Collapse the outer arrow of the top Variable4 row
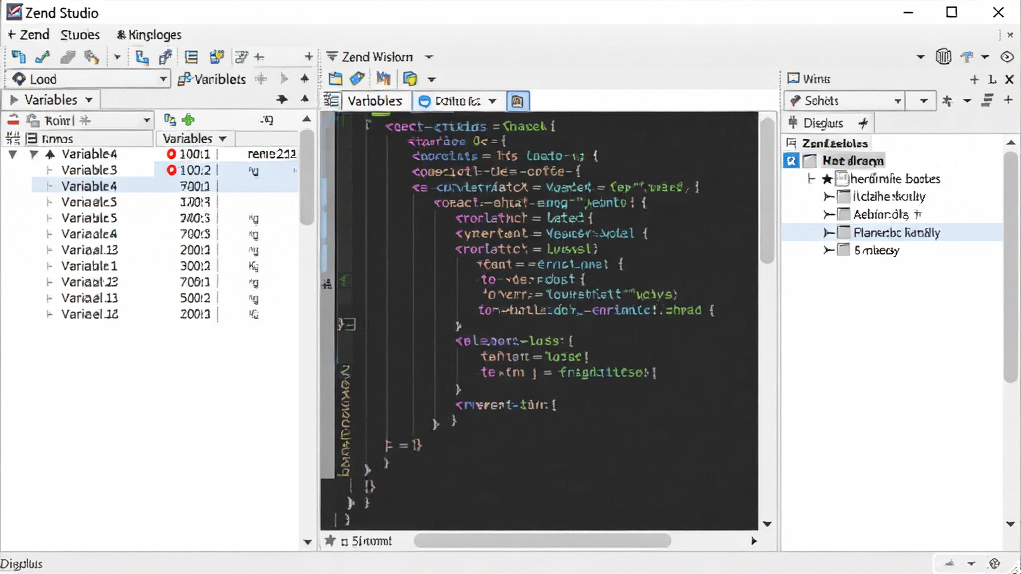 [x=12, y=154]
